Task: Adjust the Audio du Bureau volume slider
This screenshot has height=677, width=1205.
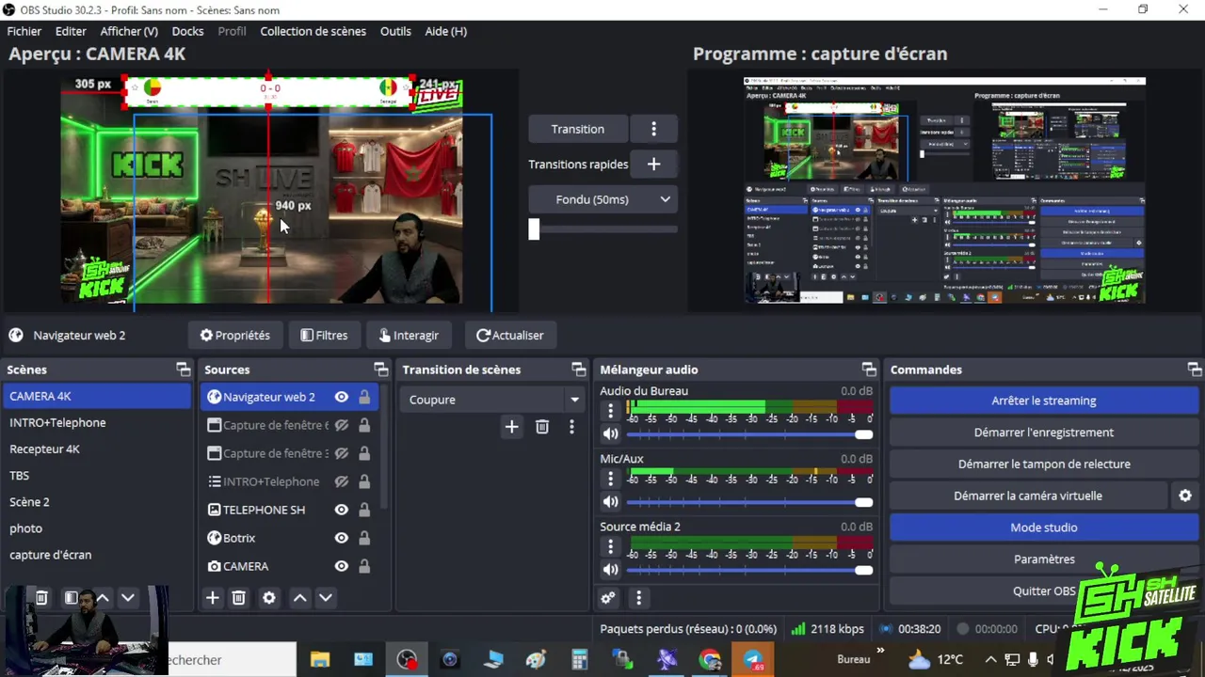Action: point(749,434)
